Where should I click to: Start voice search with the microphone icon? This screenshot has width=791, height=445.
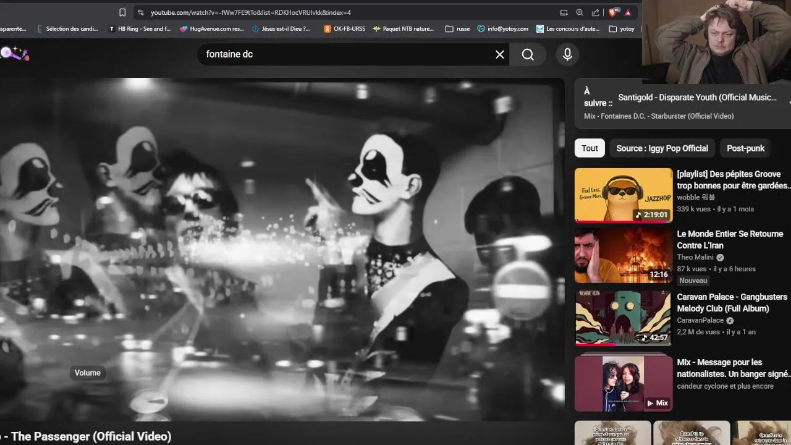[x=567, y=54]
